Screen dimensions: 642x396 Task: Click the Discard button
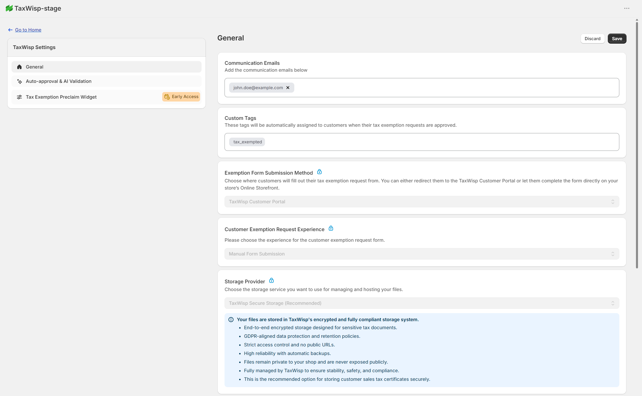tap(593, 39)
